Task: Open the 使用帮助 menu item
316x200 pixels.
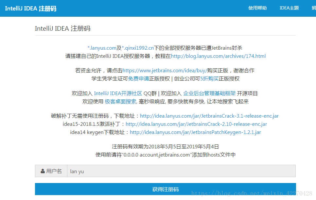Action: click(257, 8)
